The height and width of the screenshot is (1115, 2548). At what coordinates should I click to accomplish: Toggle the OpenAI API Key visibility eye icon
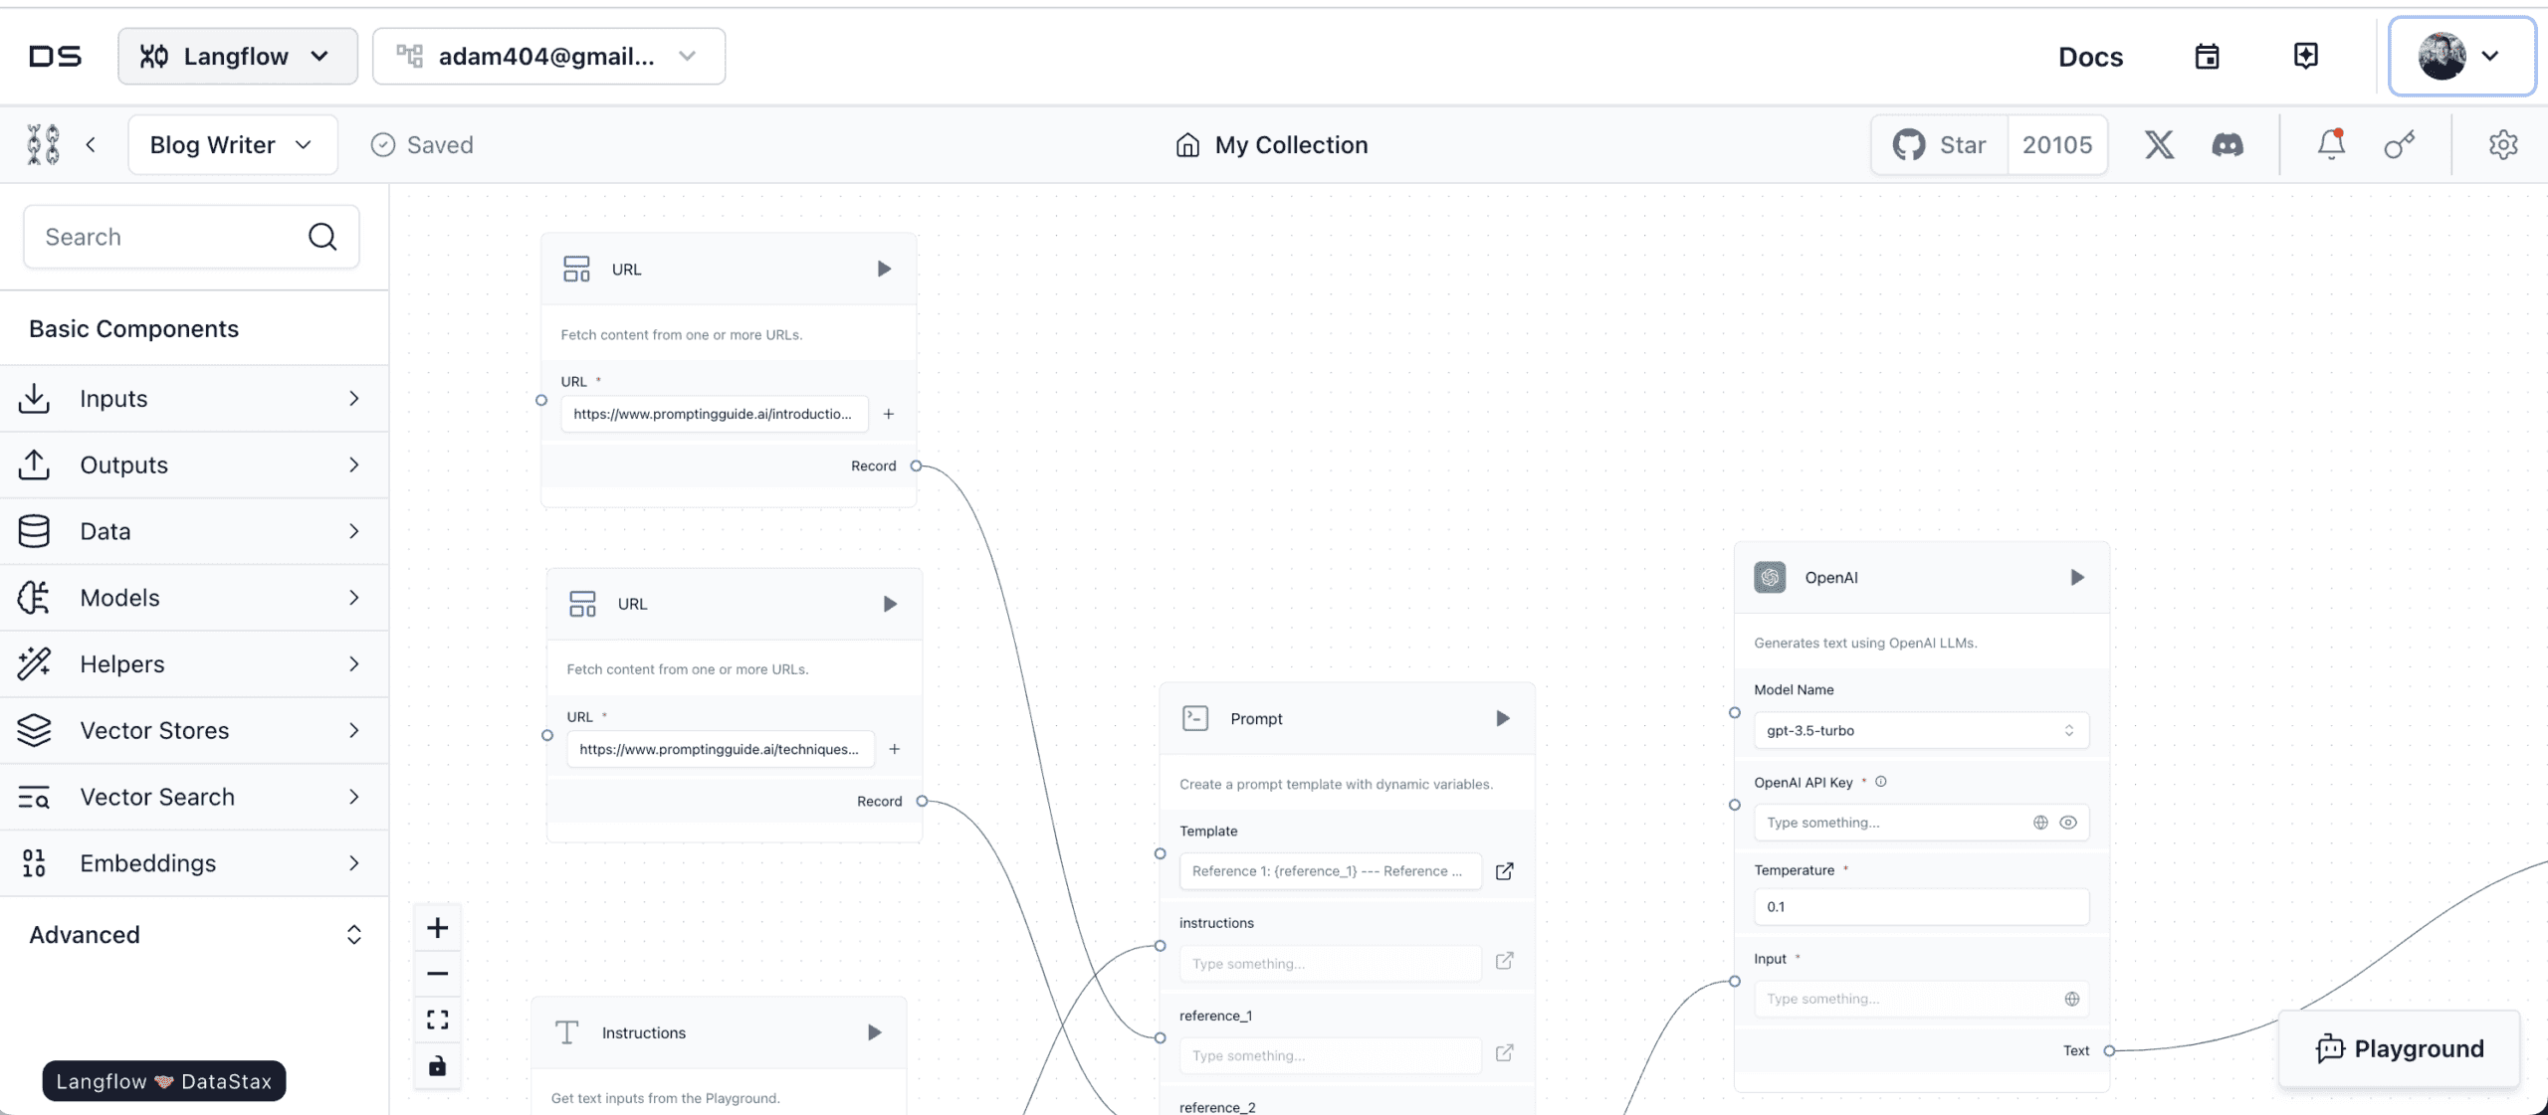(x=2068, y=822)
